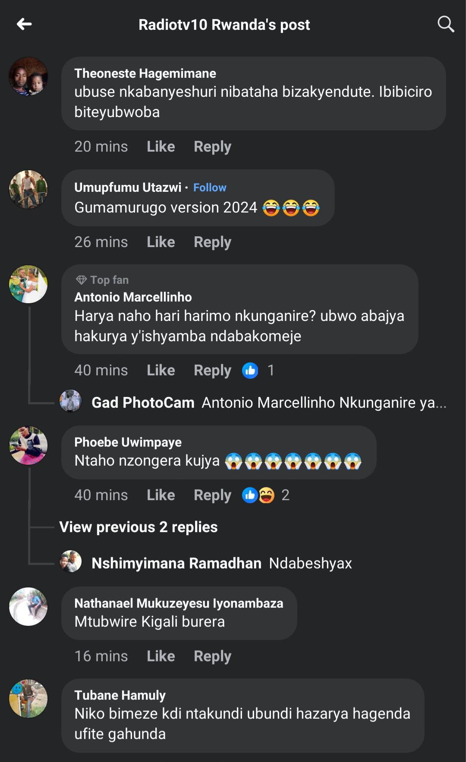Tap the back arrow icon
Viewport: 466px width, 762px height.
(x=24, y=24)
